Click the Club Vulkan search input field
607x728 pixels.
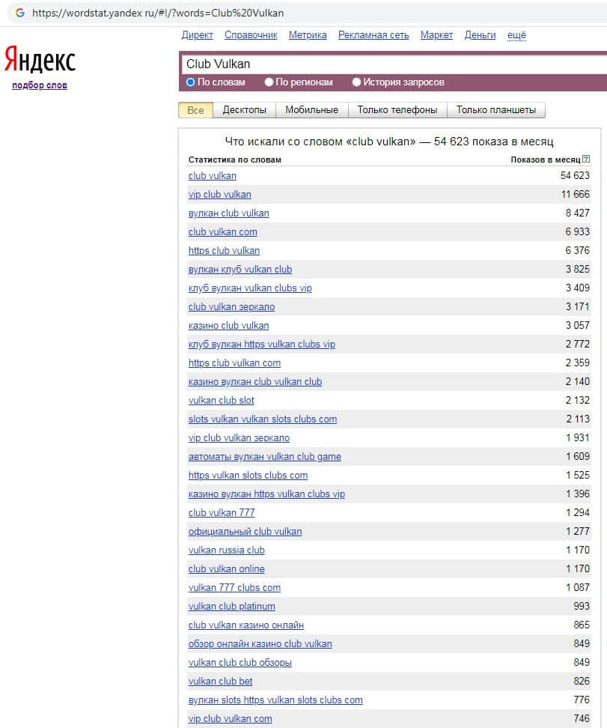point(394,64)
